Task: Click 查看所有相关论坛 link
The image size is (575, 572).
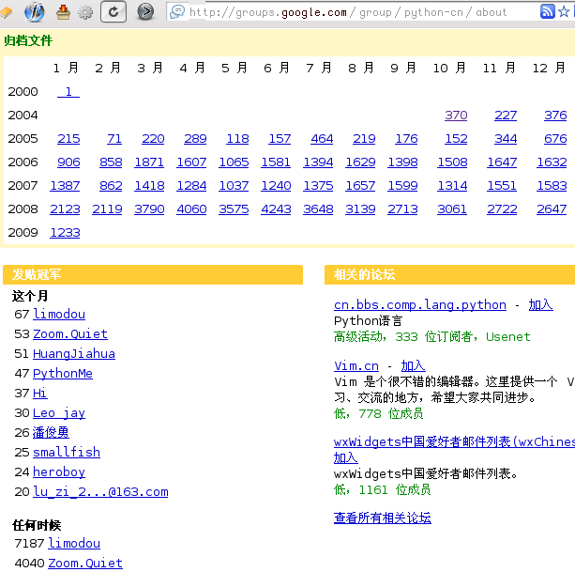Action: pos(383,518)
